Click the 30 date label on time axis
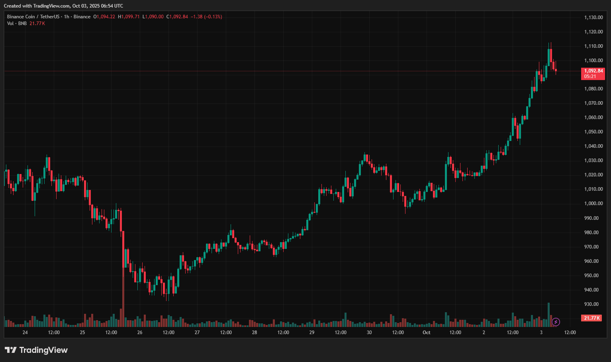Viewport: 611px width, 362px height. (369, 333)
